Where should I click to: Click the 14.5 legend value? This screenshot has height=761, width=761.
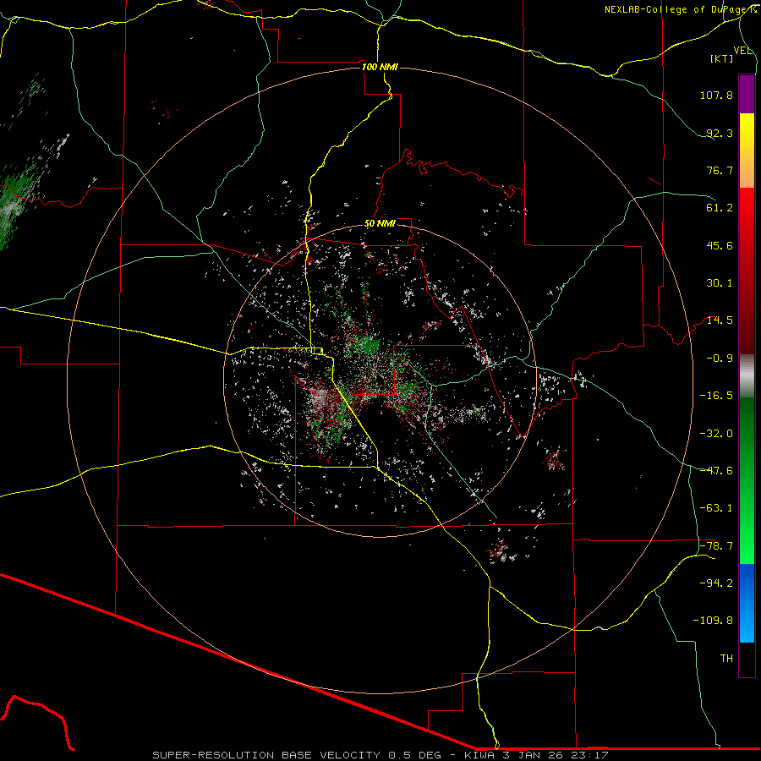coord(720,320)
